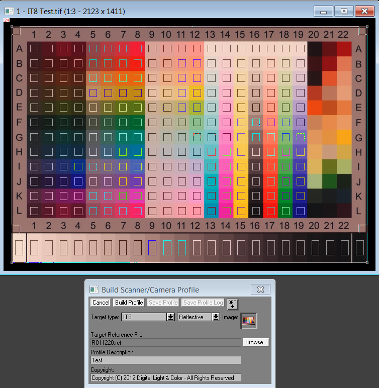Click the Build Profile button
This screenshot has height=388, width=379.
coord(129,303)
